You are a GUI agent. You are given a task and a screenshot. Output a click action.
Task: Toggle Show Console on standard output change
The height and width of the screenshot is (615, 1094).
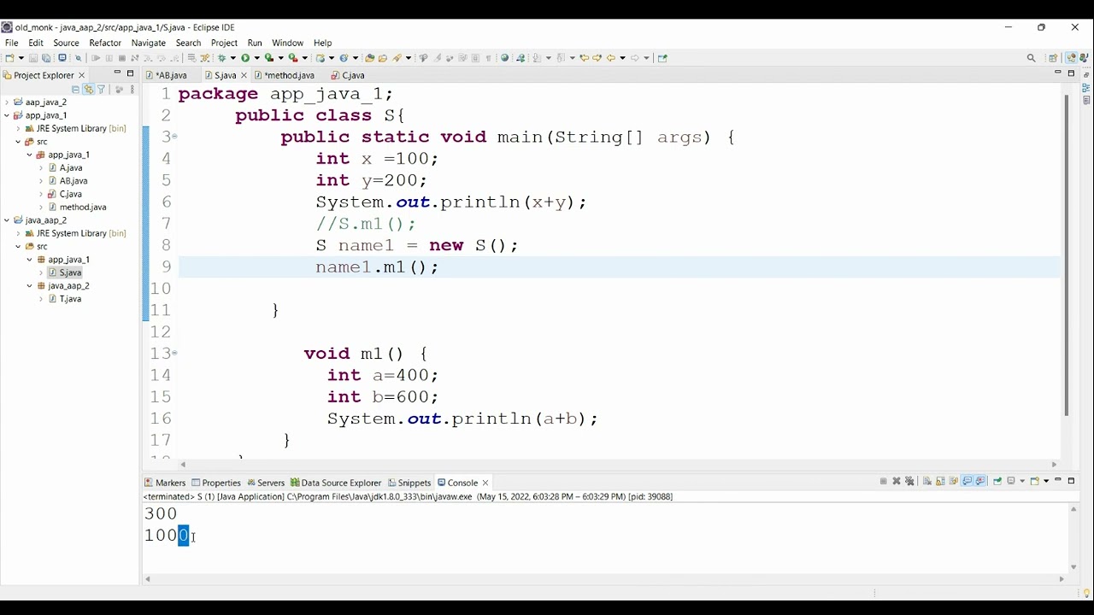click(x=967, y=482)
